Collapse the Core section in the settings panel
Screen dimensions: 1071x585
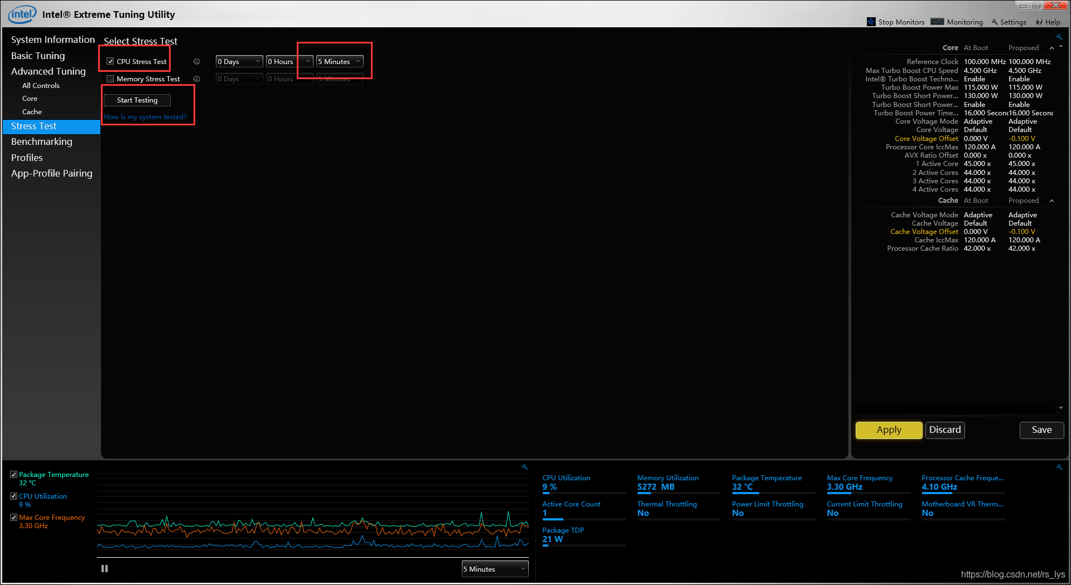(1051, 48)
